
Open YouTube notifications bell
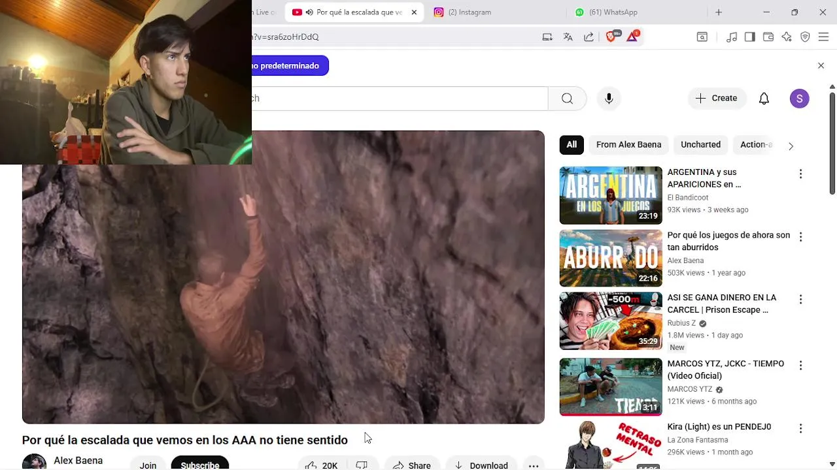click(764, 99)
